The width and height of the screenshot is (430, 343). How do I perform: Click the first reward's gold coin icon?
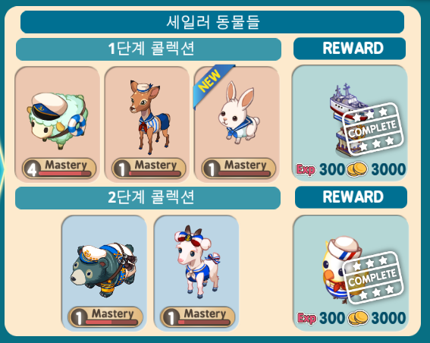click(356, 169)
